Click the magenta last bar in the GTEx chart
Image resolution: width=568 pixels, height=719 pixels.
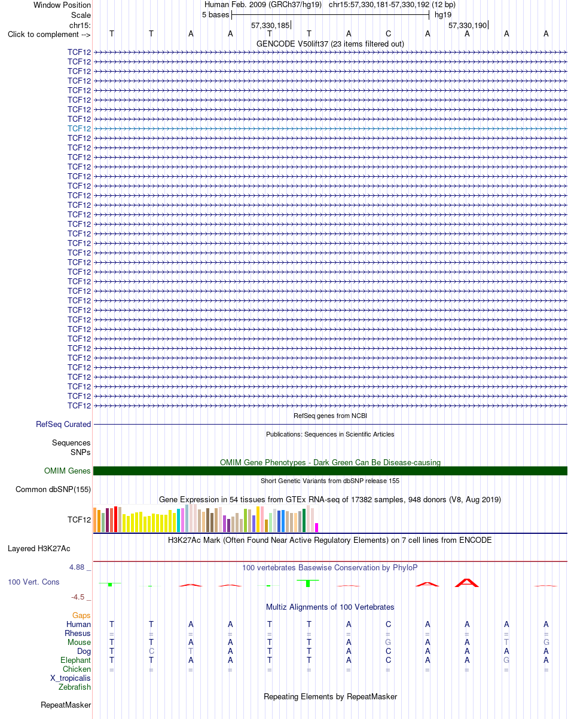pyautogui.click(x=317, y=528)
